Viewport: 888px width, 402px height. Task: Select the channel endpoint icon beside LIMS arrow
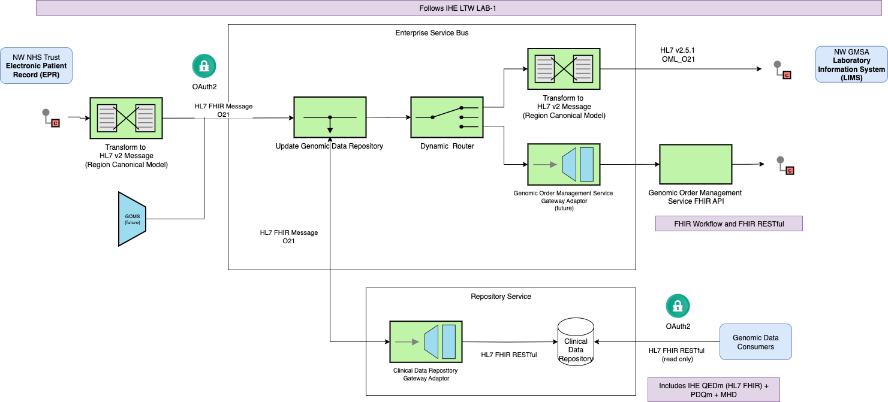coord(782,70)
